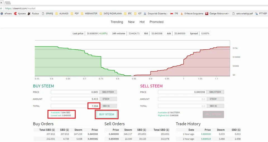Edit the Sell Steem amount field
This screenshot has width=268, height=142.
[x=182, y=99]
